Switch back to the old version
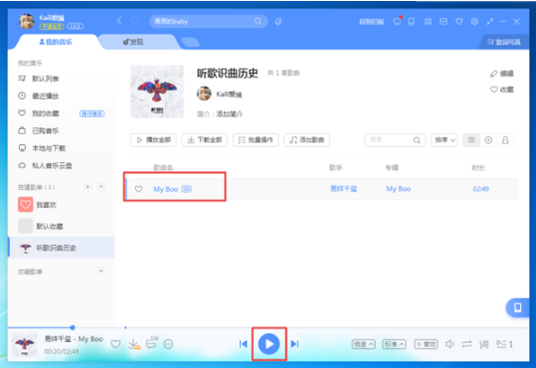This screenshot has height=368, width=536. click(x=372, y=22)
